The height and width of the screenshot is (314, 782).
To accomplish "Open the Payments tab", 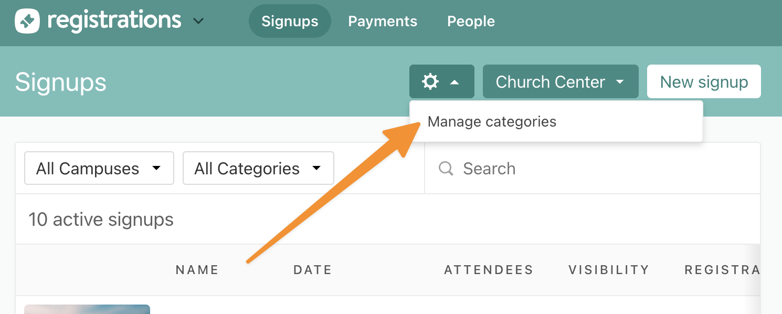I will coord(383,21).
